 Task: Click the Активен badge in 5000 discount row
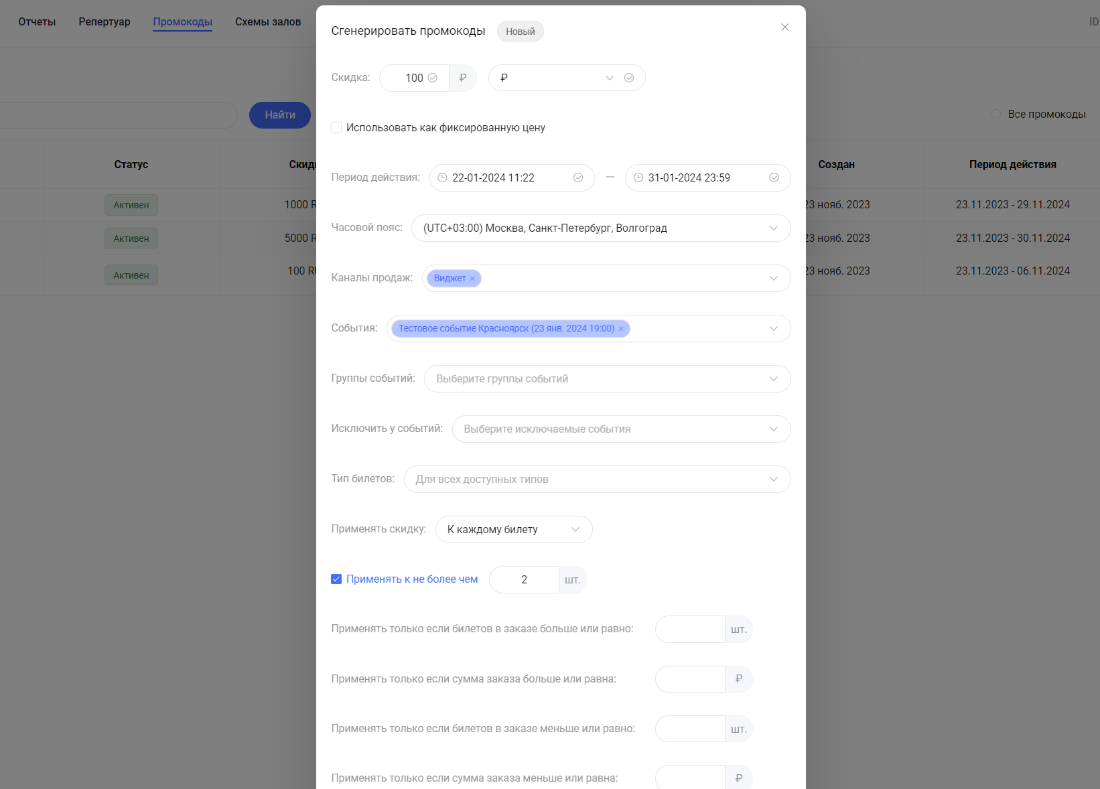pyautogui.click(x=131, y=238)
